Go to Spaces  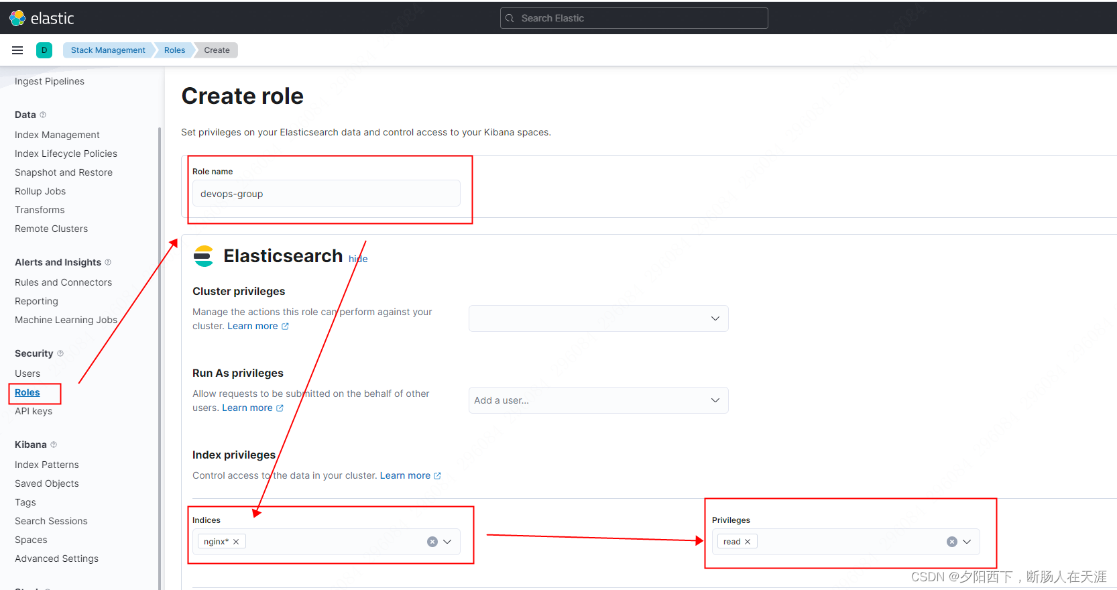31,540
